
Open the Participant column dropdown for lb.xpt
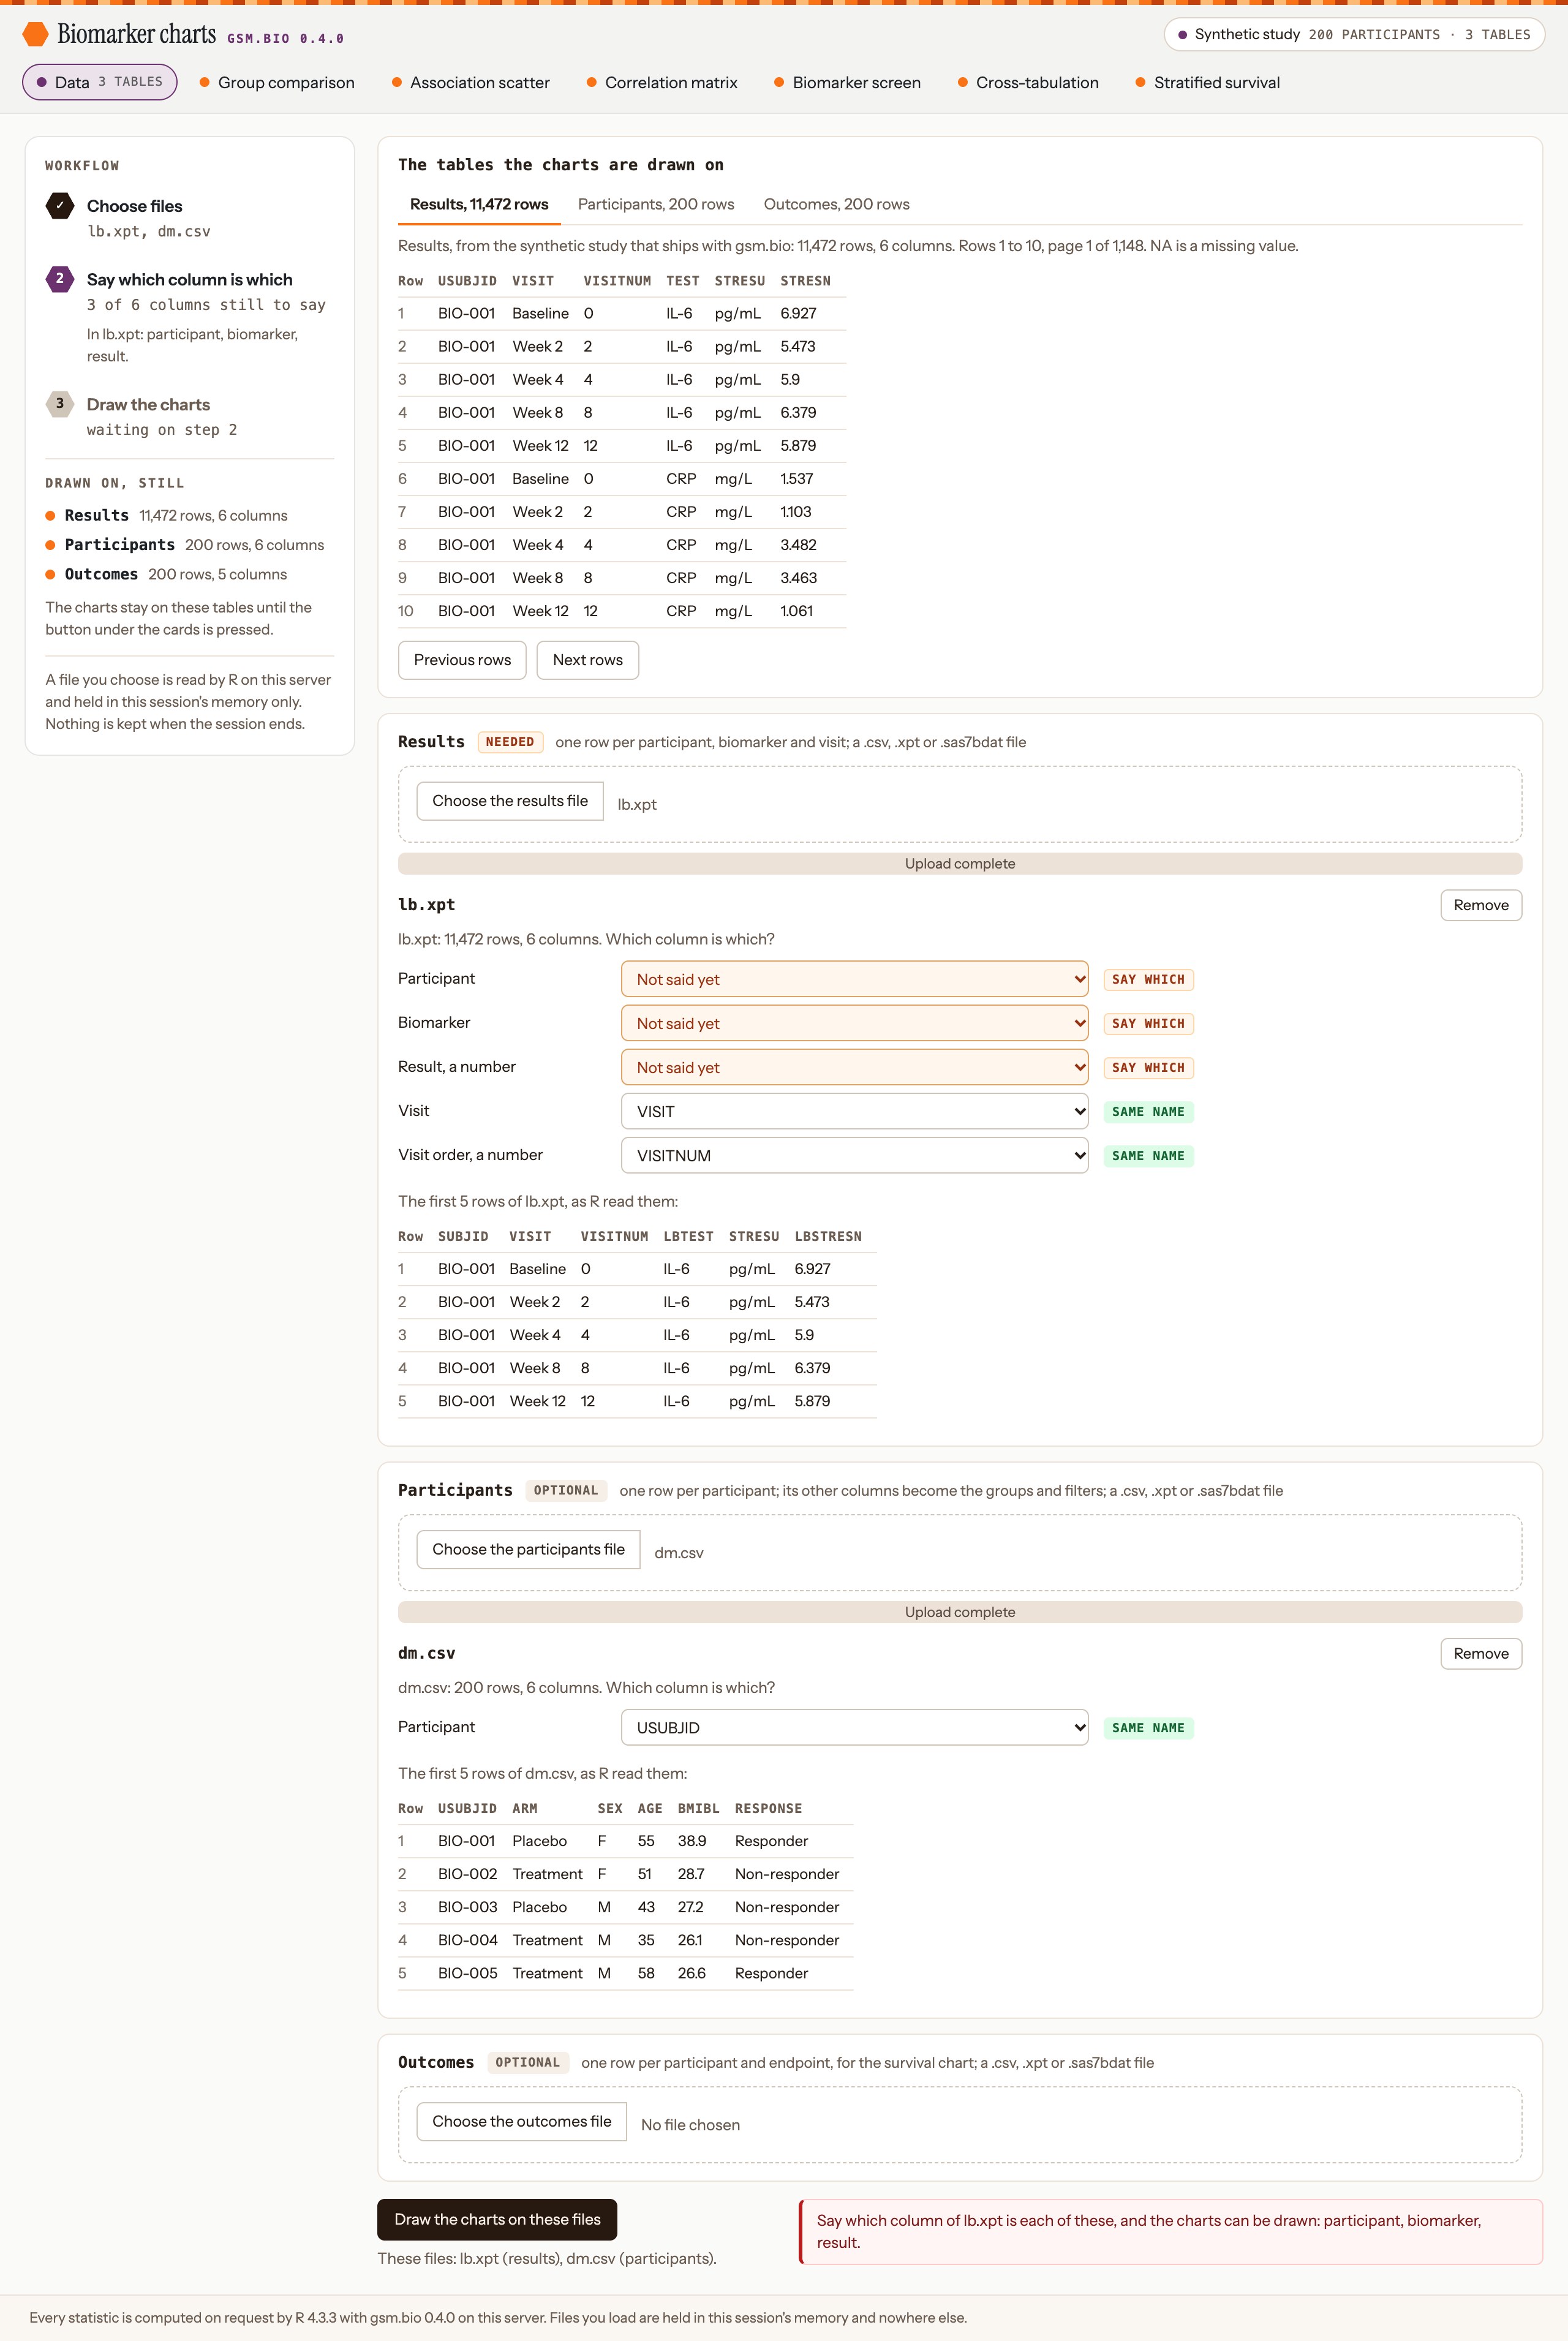point(854,979)
